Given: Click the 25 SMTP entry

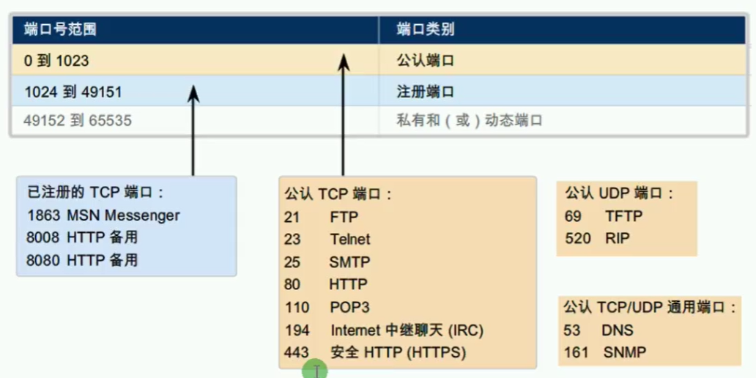Looking at the screenshot, I should point(327,262).
